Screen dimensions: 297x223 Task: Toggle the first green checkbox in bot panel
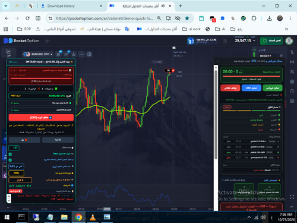(x=10, y=154)
